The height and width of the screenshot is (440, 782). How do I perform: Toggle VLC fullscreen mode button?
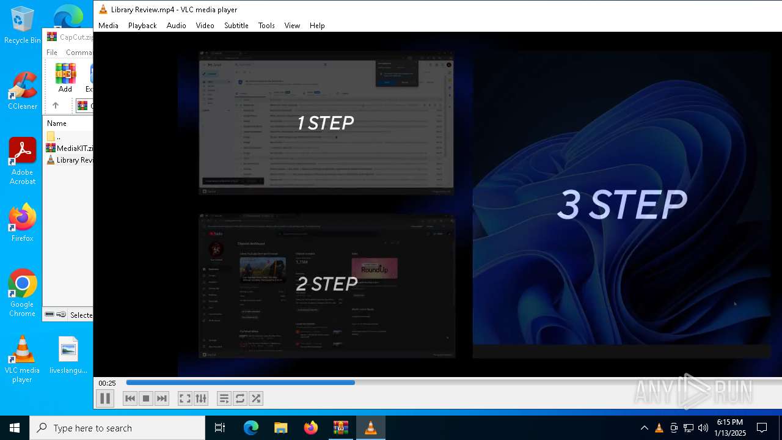185,398
